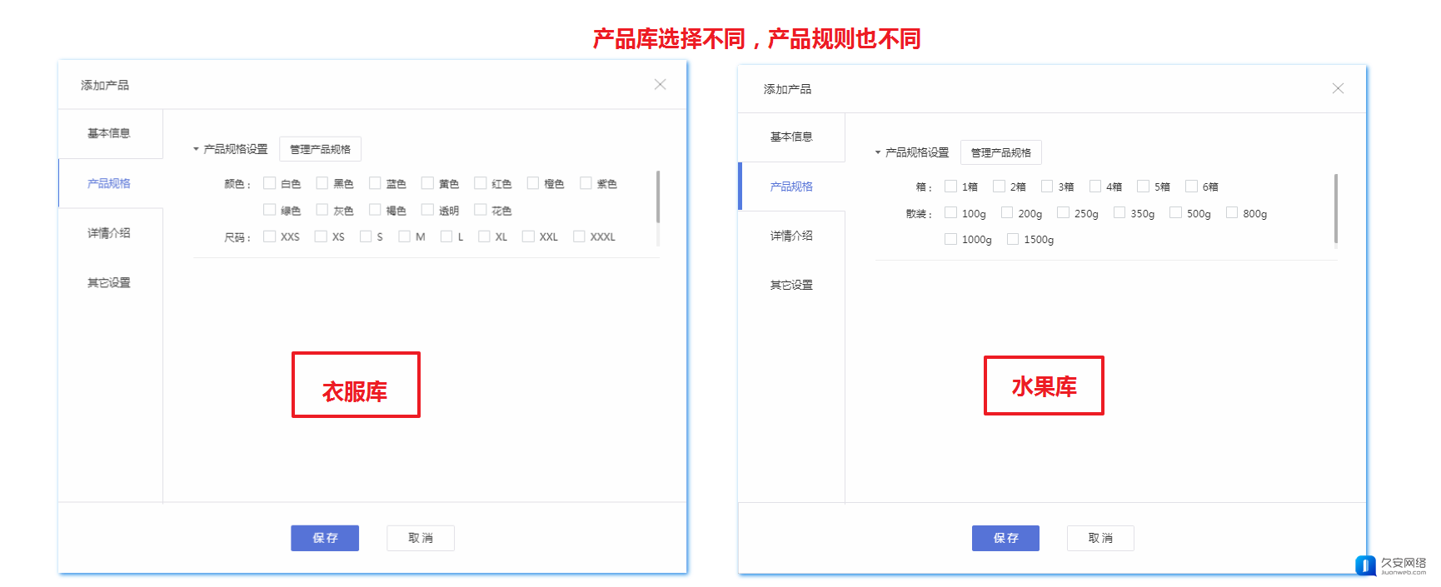Click 管理产品规格 button in the fruit dialog
Screen dimensions: 1441x587
coord(1000,152)
